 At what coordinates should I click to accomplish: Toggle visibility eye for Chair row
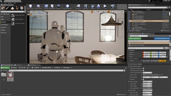click(129, 14)
